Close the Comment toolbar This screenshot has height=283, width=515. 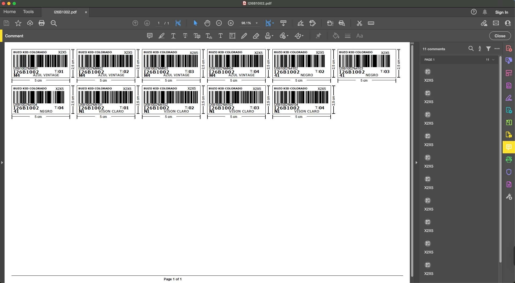[500, 36]
